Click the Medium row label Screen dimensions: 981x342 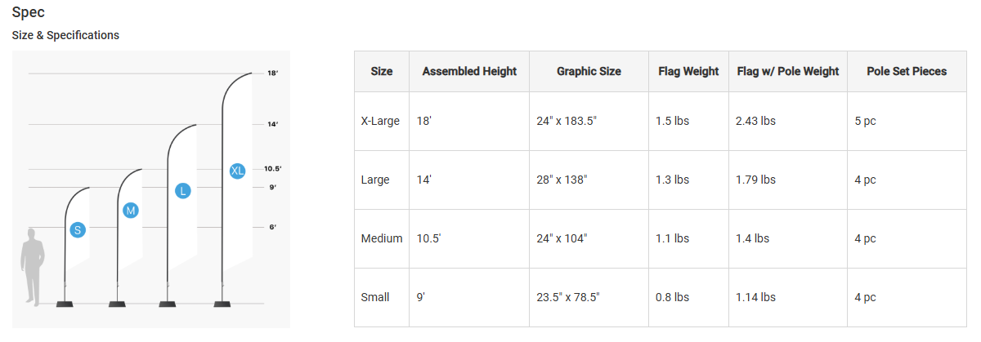(382, 238)
